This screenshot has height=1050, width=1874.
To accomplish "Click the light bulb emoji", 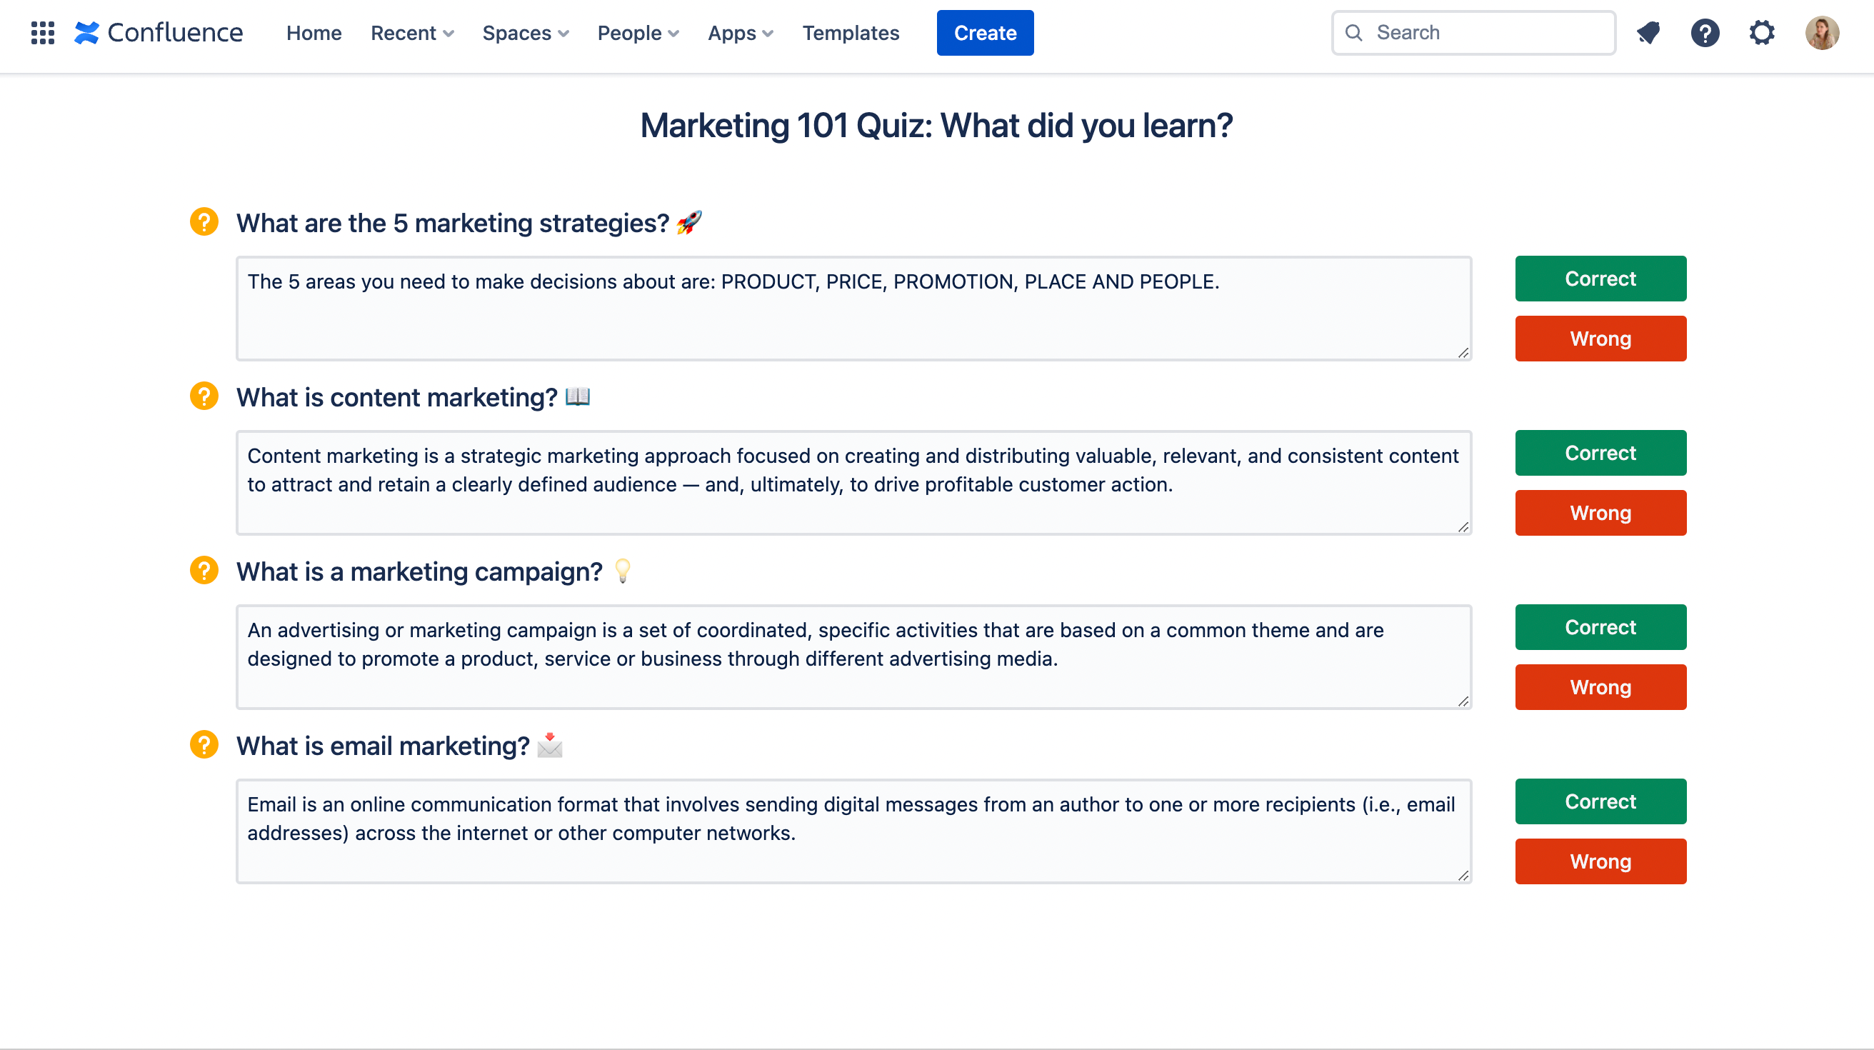I will (623, 571).
